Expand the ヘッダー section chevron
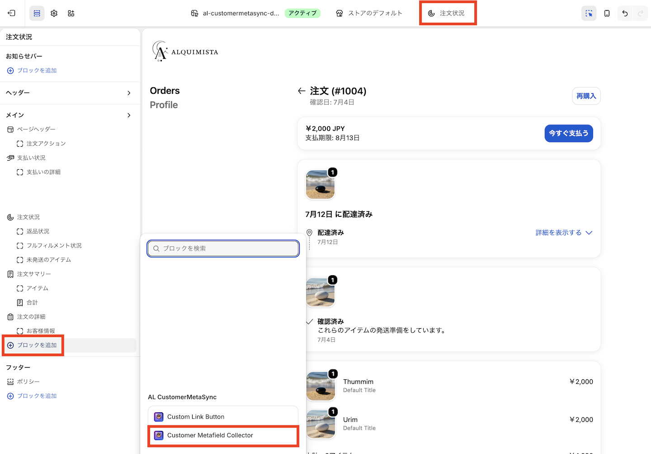This screenshot has height=454, width=651. pyautogui.click(x=129, y=93)
